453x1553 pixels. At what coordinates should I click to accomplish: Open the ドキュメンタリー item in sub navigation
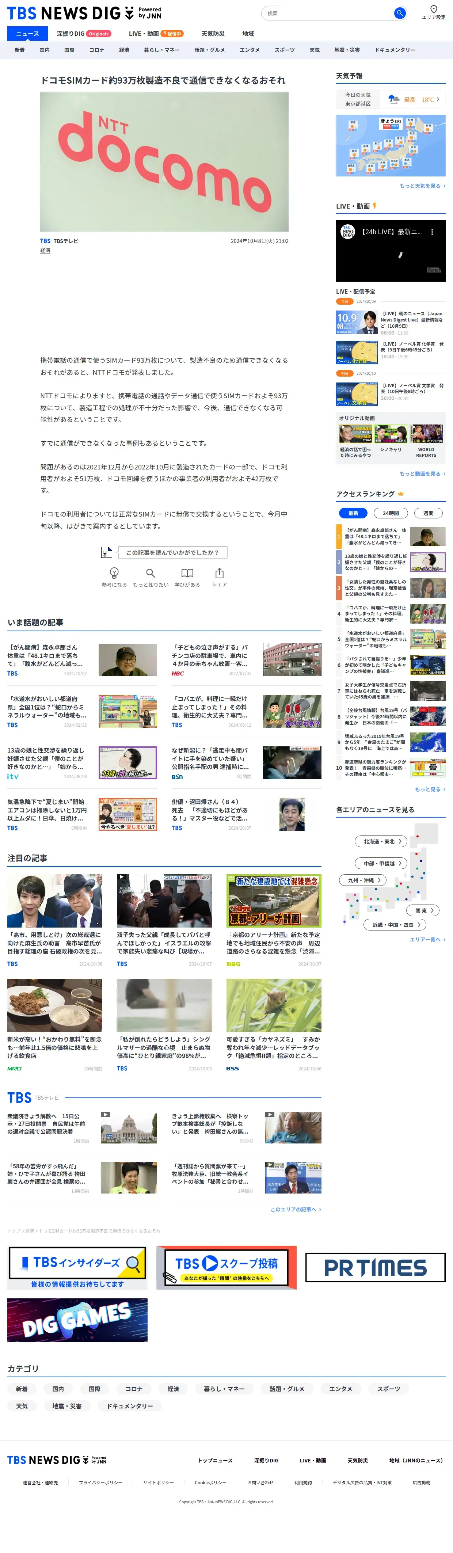point(395,50)
